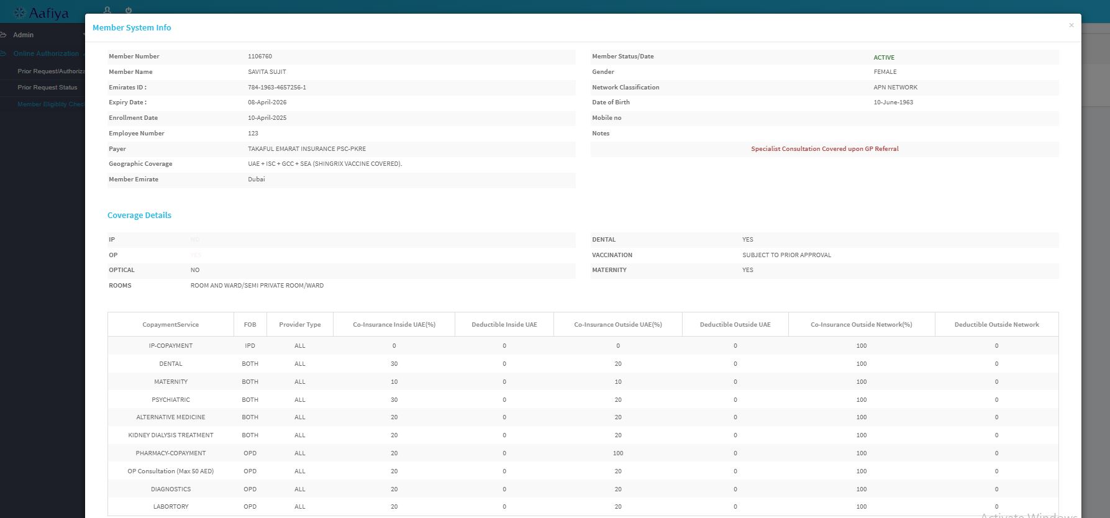Click the Co-Insurance Inside UAE(%) column header

coord(394,324)
